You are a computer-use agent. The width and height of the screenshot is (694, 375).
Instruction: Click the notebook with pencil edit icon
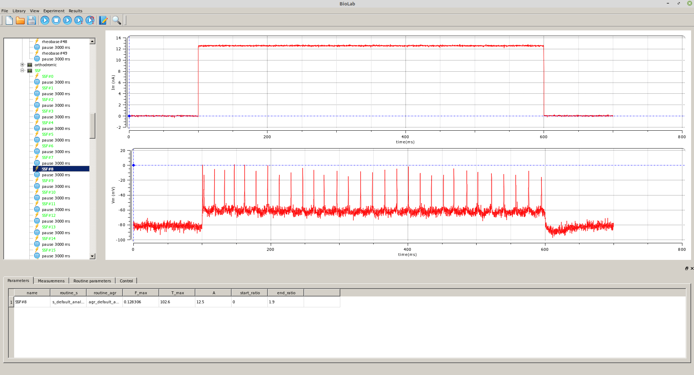point(103,20)
